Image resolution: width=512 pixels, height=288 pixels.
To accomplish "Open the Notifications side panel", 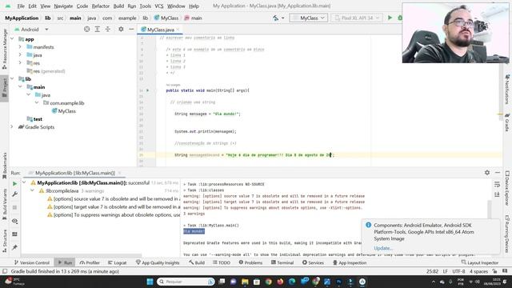I will point(507,90).
